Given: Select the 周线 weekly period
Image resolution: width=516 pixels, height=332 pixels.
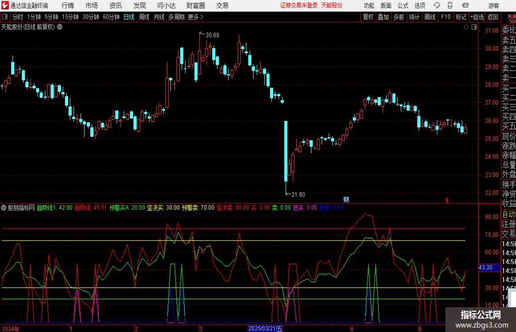Looking at the screenshot, I should click(144, 17).
